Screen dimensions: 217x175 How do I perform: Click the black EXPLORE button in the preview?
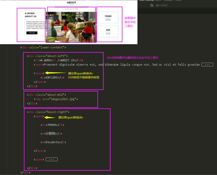[x=32, y=33]
